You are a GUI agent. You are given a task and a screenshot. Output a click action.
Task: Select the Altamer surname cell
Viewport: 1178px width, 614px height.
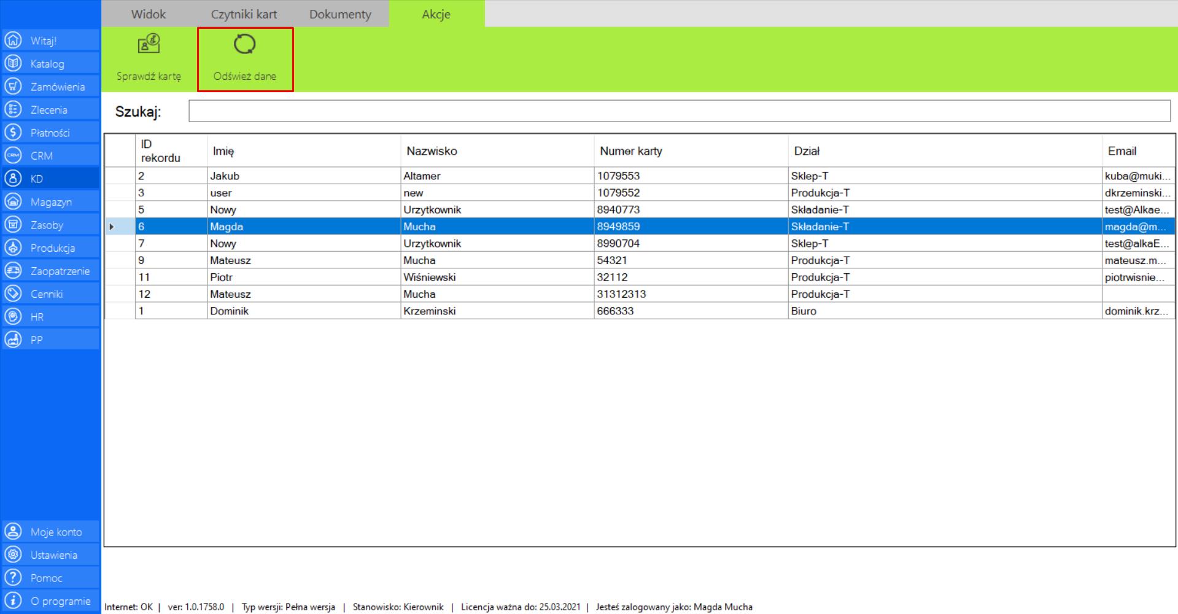tap(497, 176)
